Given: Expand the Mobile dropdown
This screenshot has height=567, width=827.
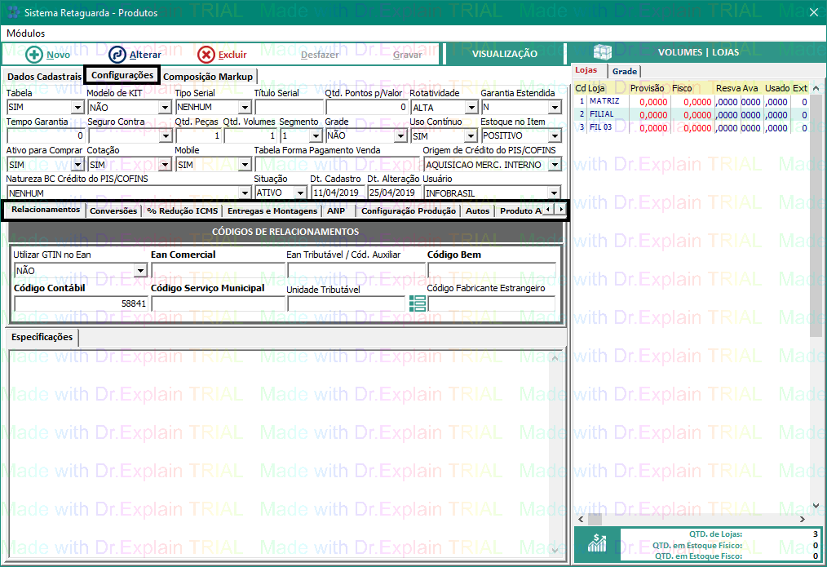Looking at the screenshot, I should coord(245,165).
